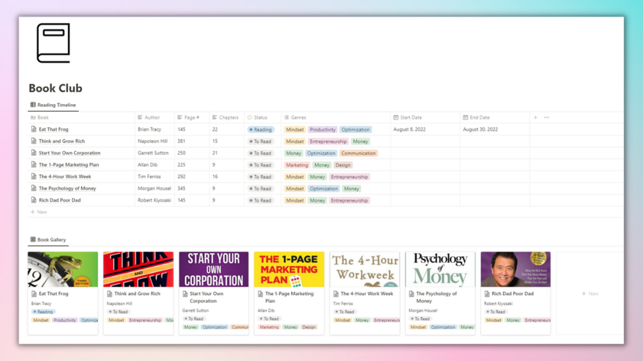
Task: Click the Author column header
Action: [x=148, y=118]
